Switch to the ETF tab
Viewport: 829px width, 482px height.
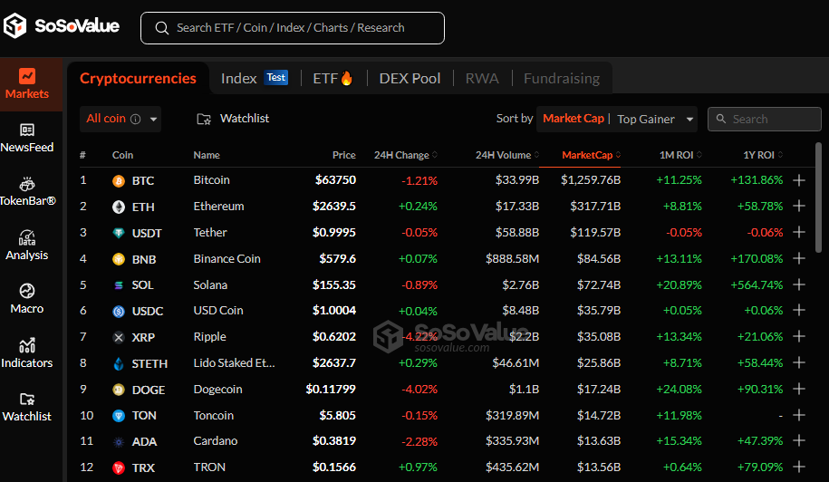pos(333,78)
